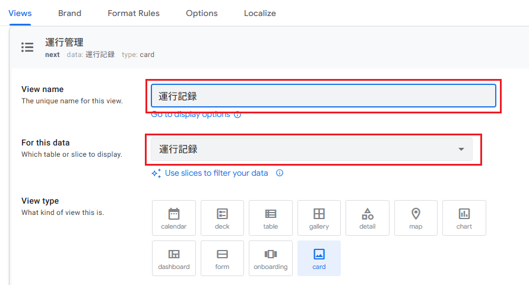Click Use slices to filter your data
The height and width of the screenshot is (285, 529).
pyautogui.click(x=216, y=173)
